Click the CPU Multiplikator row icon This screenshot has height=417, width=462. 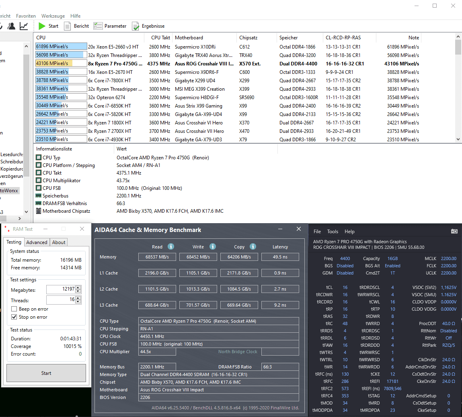(x=38, y=180)
